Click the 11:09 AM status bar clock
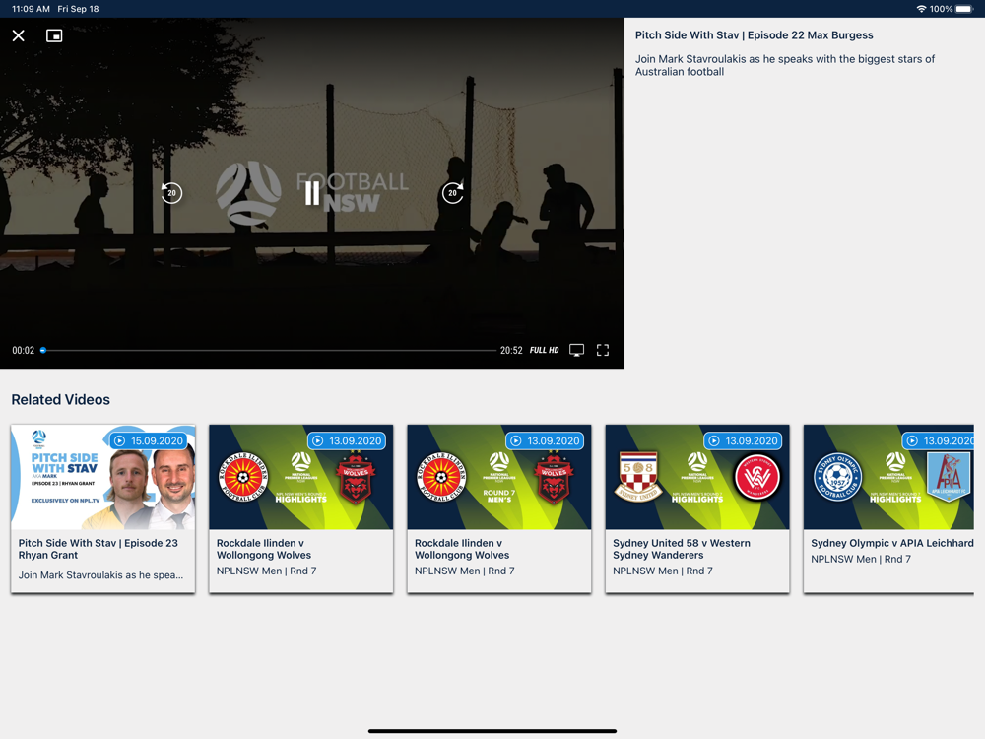The height and width of the screenshot is (739, 985). pos(31,9)
